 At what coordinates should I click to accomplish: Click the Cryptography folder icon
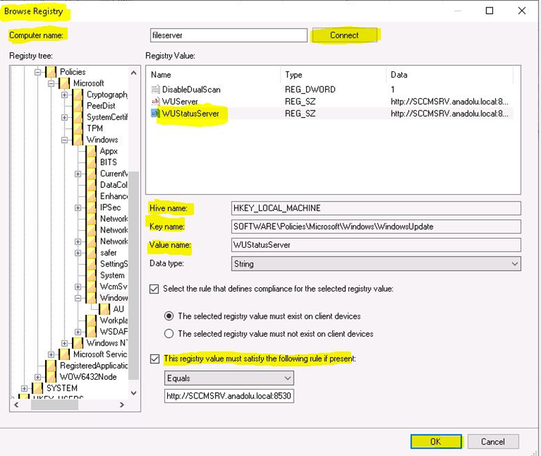point(78,95)
